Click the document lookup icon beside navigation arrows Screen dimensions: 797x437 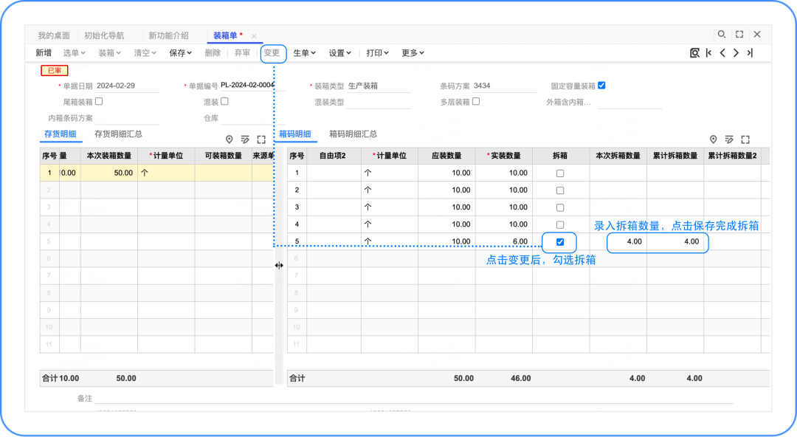click(694, 53)
